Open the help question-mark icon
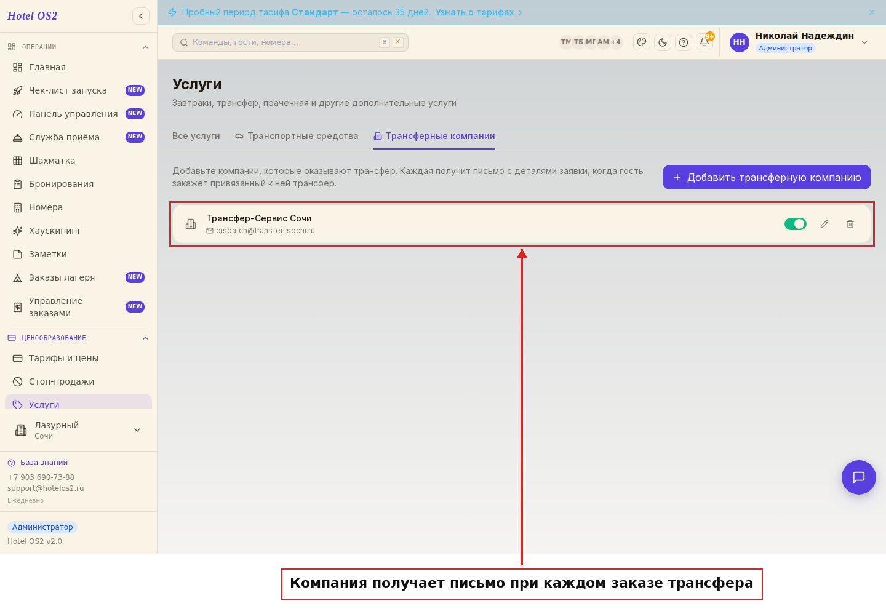The width and height of the screenshot is (886, 614). 684,42
